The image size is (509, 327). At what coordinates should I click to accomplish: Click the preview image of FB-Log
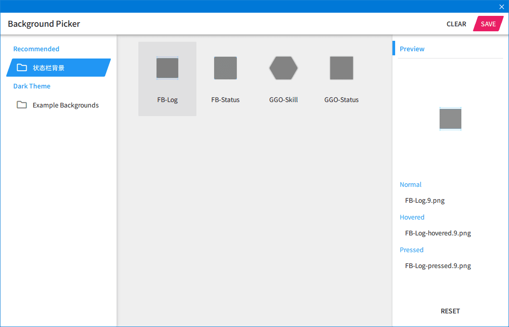point(450,119)
